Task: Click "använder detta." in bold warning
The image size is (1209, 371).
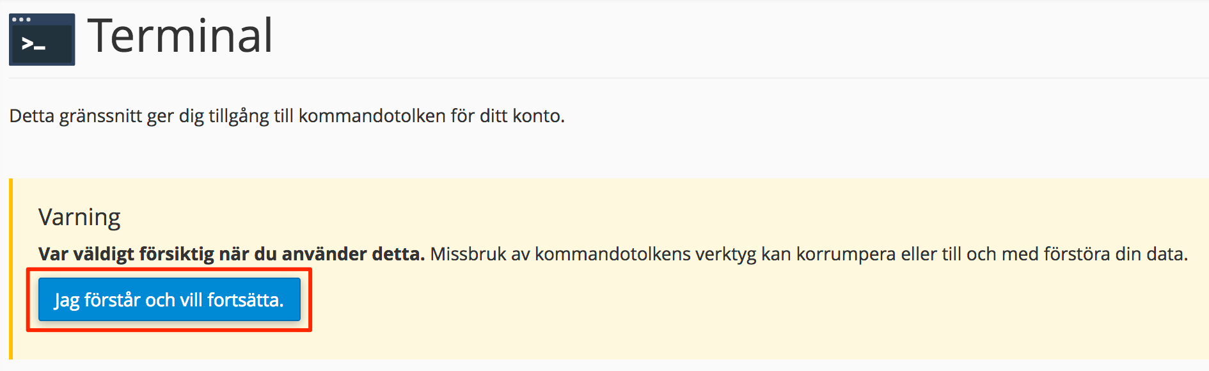Action: coord(353,254)
